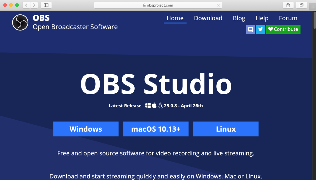Image resolution: width=316 pixels, height=180 pixels.
Task: Click the 'Open Broadcaster Software' site title
Action: [75, 27]
